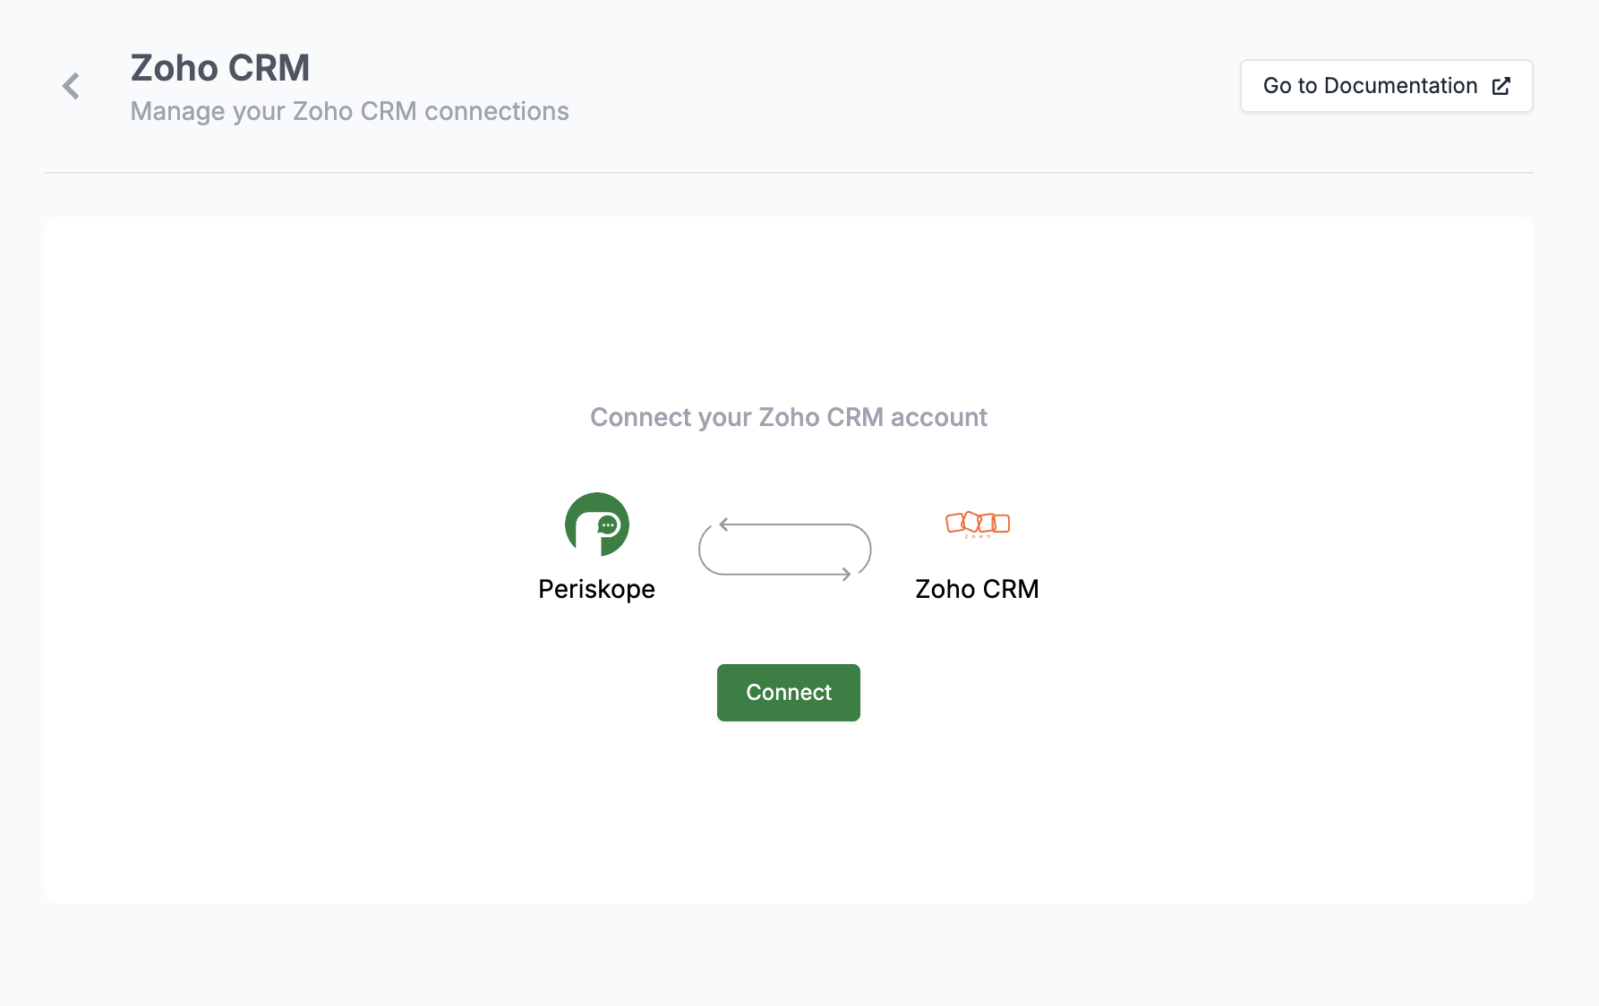The image size is (1599, 1006).
Task: Click the left-pointing arrowhead of sync graphic
Action: coord(723,524)
